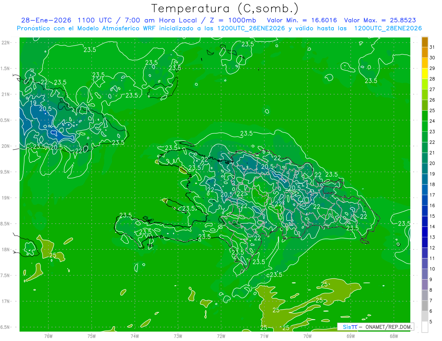Click the Valor Min. = 16.6016 readout

pos(302,20)
